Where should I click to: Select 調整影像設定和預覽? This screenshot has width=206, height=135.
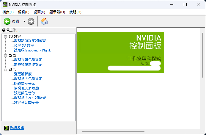[30, 41]
